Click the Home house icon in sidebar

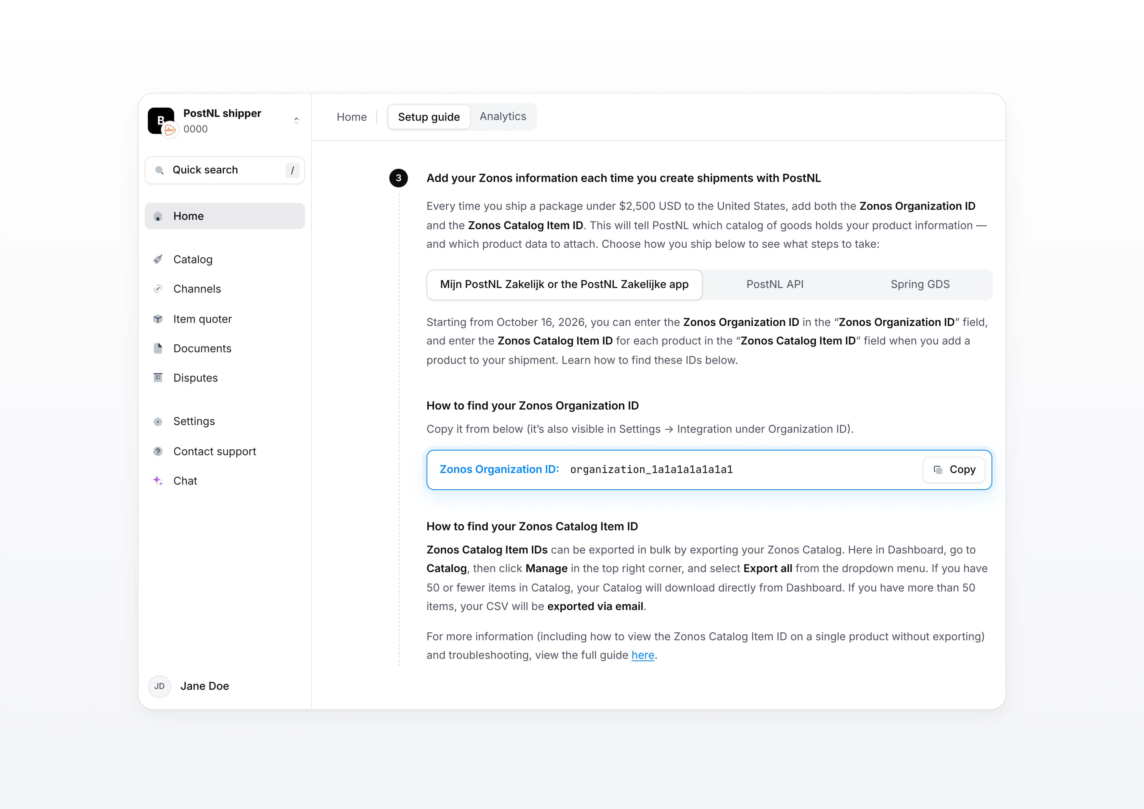click(158, 216)
